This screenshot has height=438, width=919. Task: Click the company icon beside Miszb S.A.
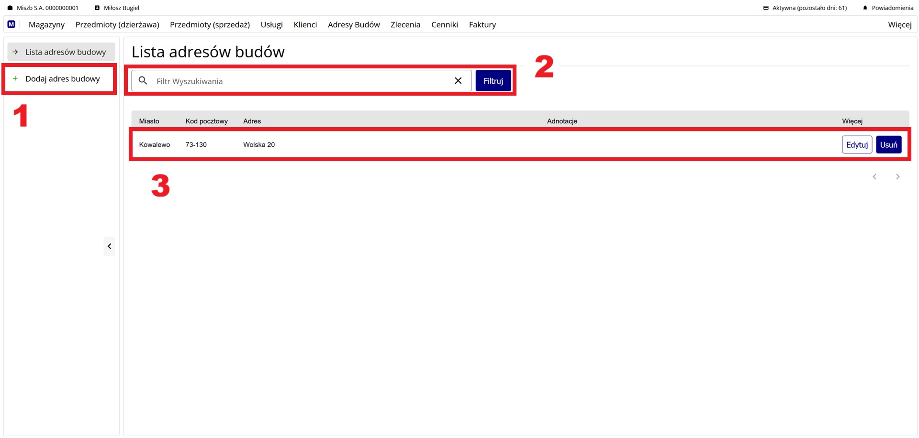10,8
